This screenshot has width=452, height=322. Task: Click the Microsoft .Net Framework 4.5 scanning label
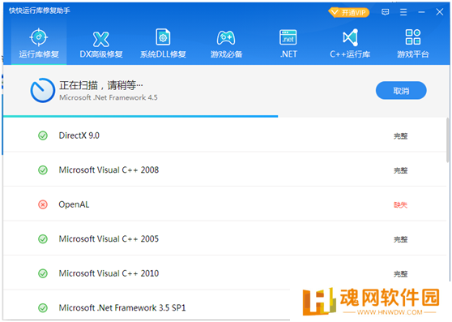pyautogui.click(x=109, y=97)
